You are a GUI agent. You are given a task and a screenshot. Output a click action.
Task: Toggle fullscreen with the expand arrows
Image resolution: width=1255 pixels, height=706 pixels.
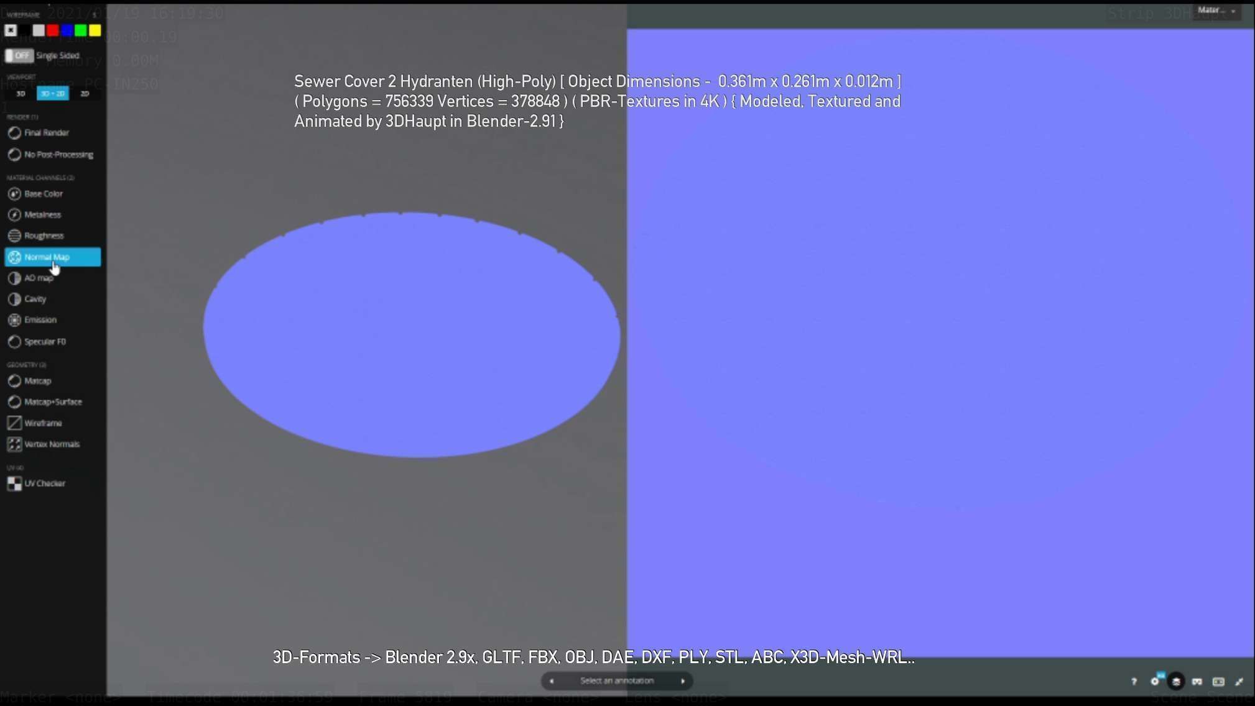tap(1239, 682)
